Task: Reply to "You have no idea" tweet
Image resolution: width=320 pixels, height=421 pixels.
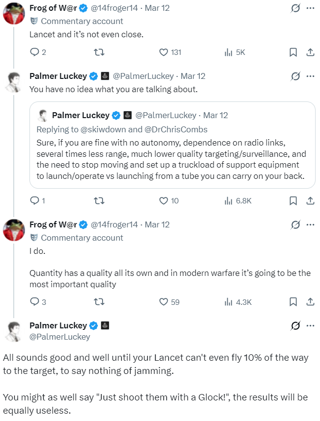Action: 34,200
